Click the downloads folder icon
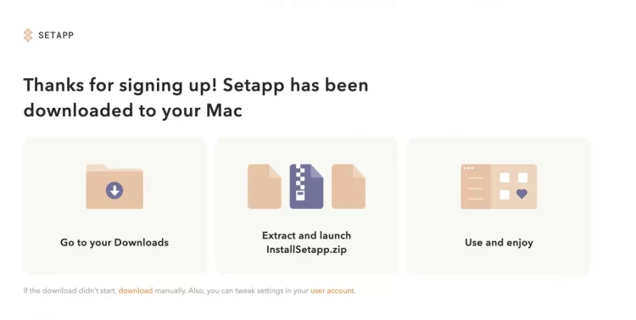Screen dimensions: 636x320 [x=114, y=187]
